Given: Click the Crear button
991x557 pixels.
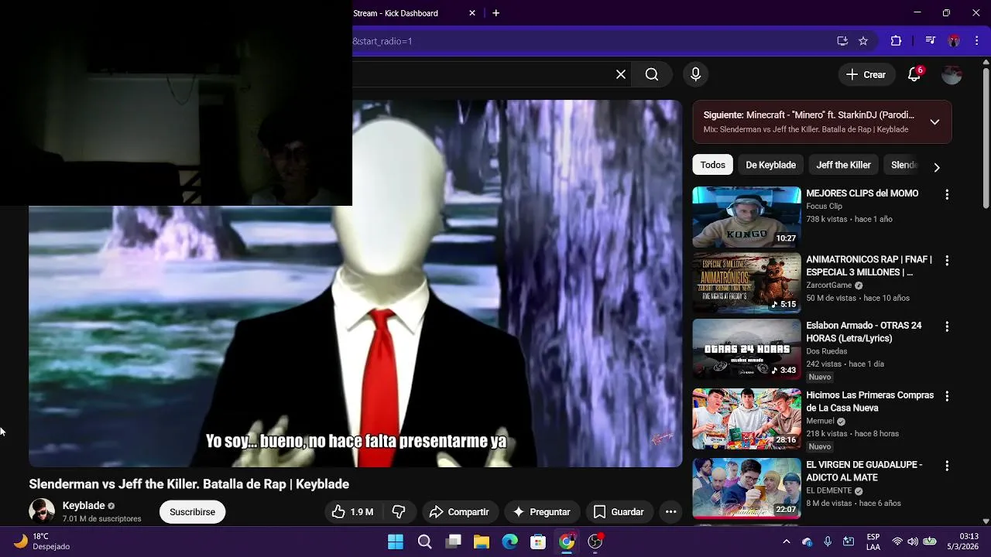Looking at the screenshot, I should pos(866,74).
